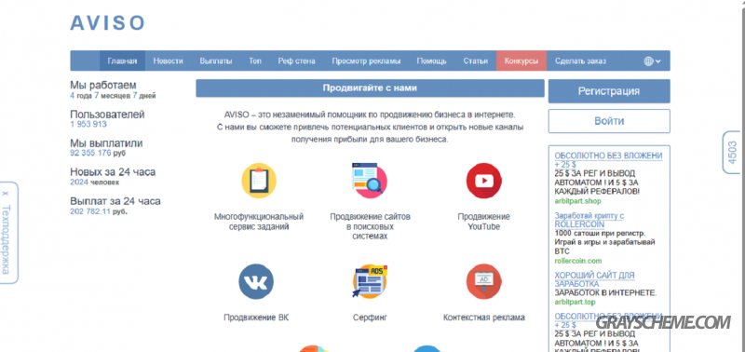The width and height of the screenshot is (745, 352).
Task: Click the arbitpart.top green link
Action: pyautogui.click(x=575, y=302)
